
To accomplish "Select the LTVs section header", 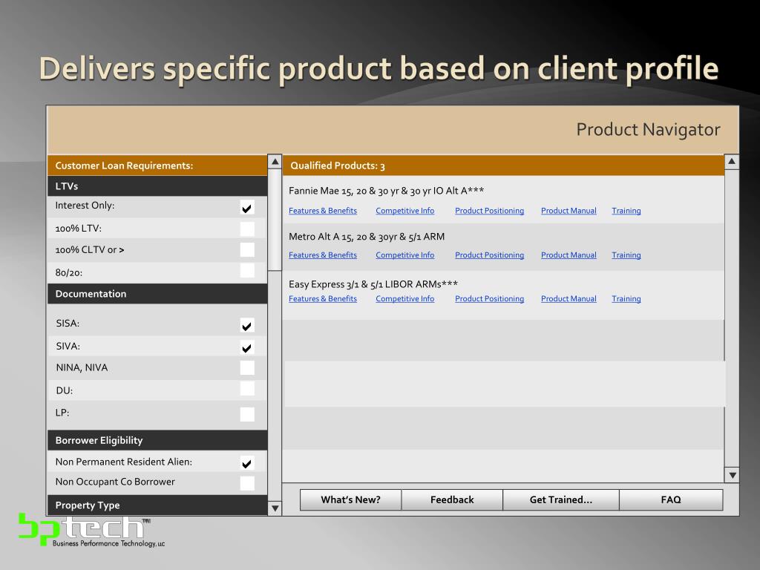I will [157, 186].
